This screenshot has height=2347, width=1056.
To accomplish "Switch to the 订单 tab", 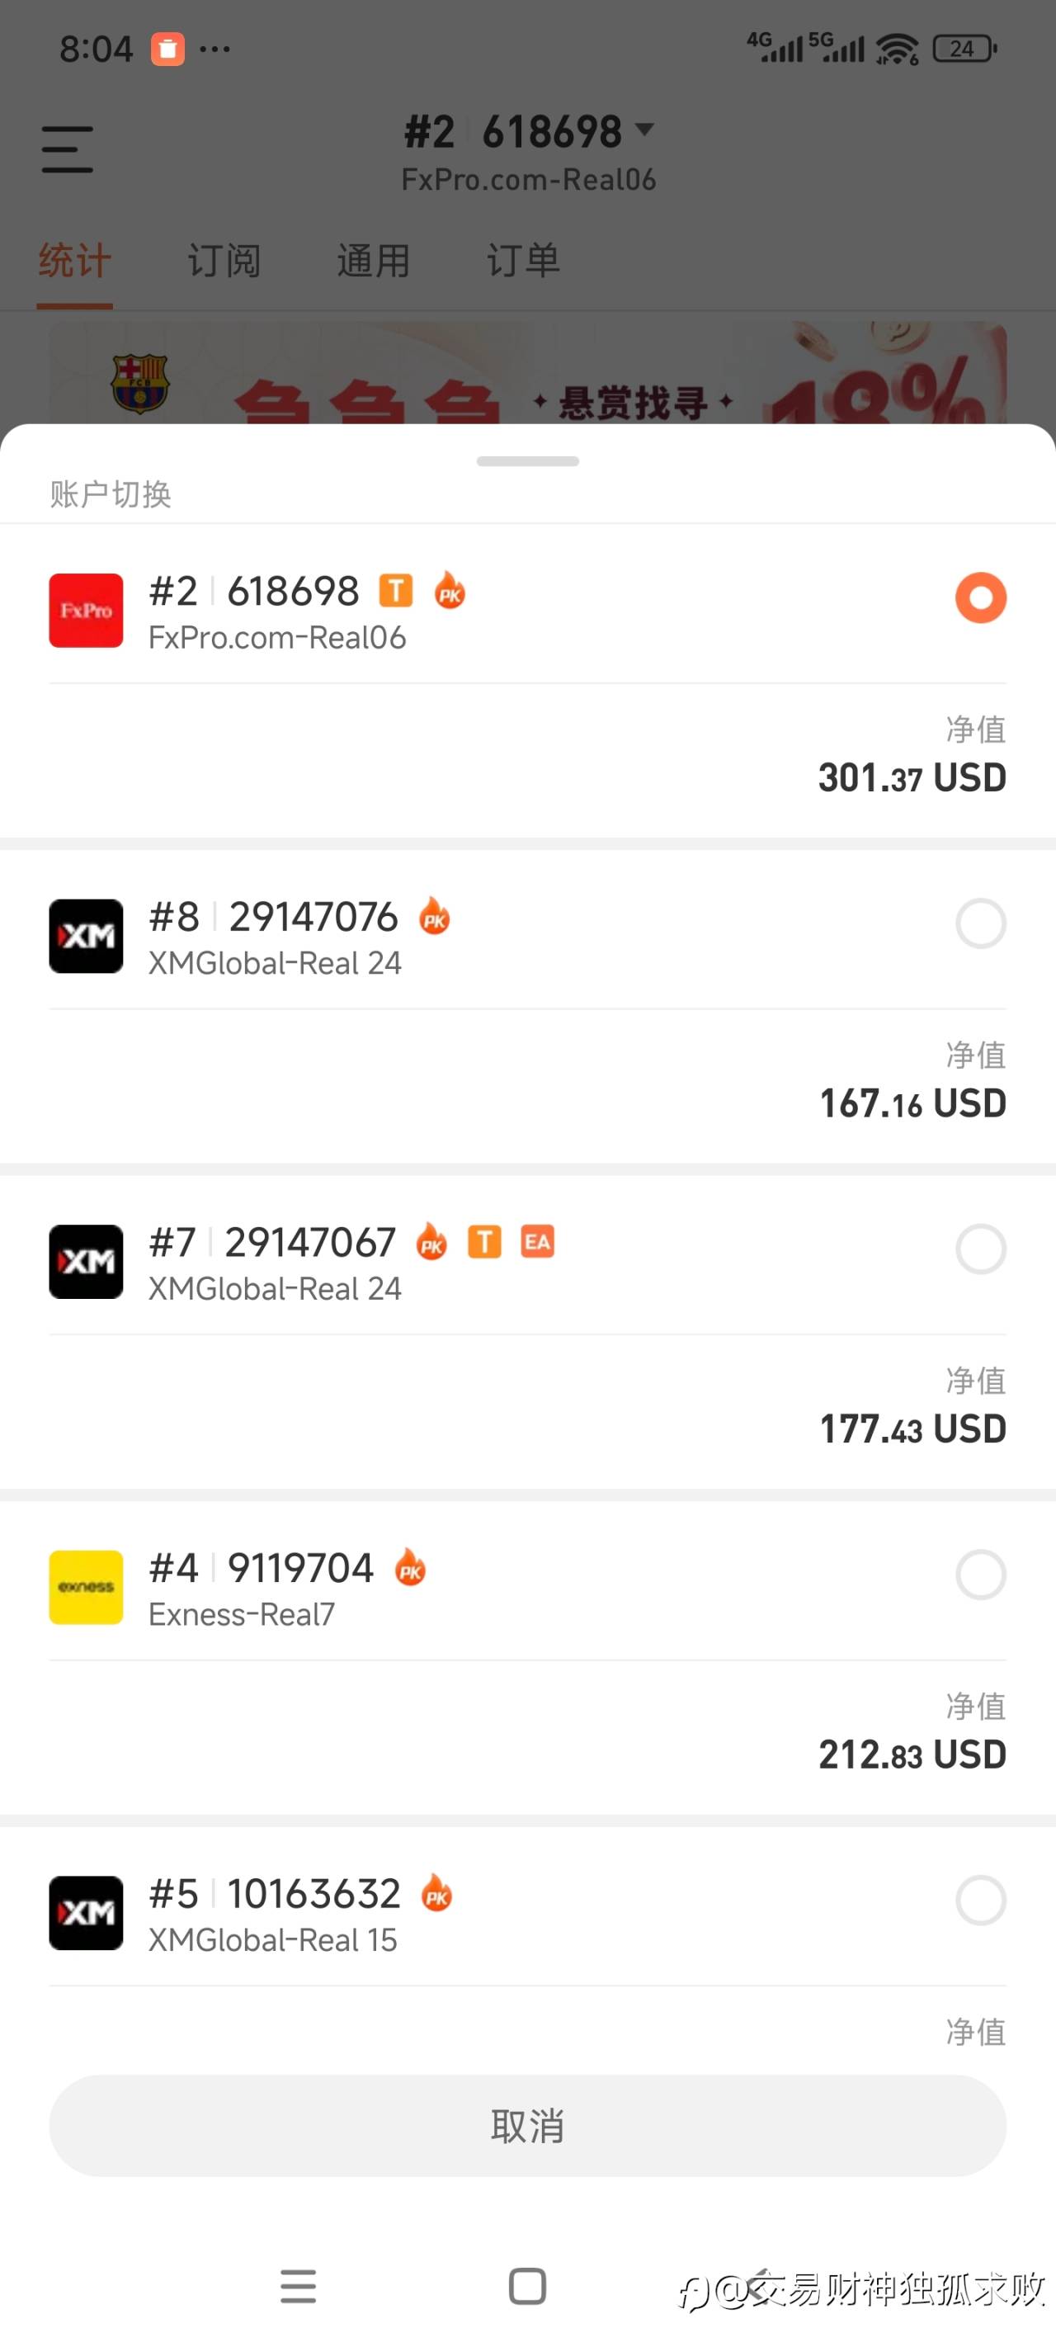I will (523, 262).
